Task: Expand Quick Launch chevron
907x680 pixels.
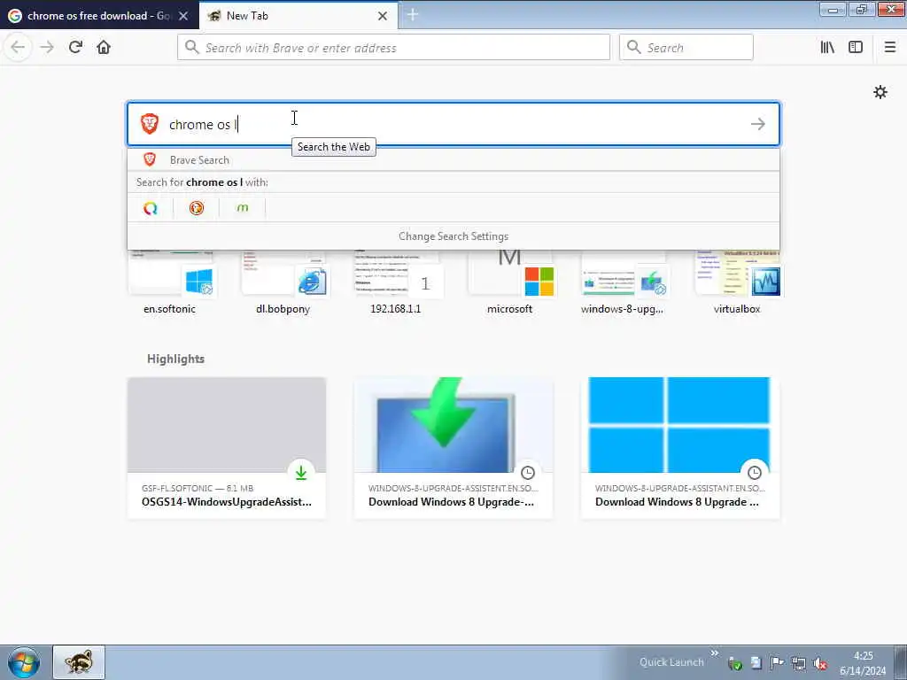Action: (715, 653)
